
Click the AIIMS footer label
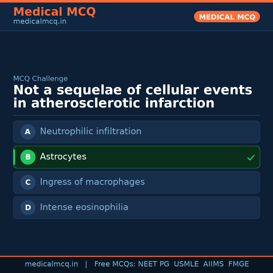click(213, 264)
